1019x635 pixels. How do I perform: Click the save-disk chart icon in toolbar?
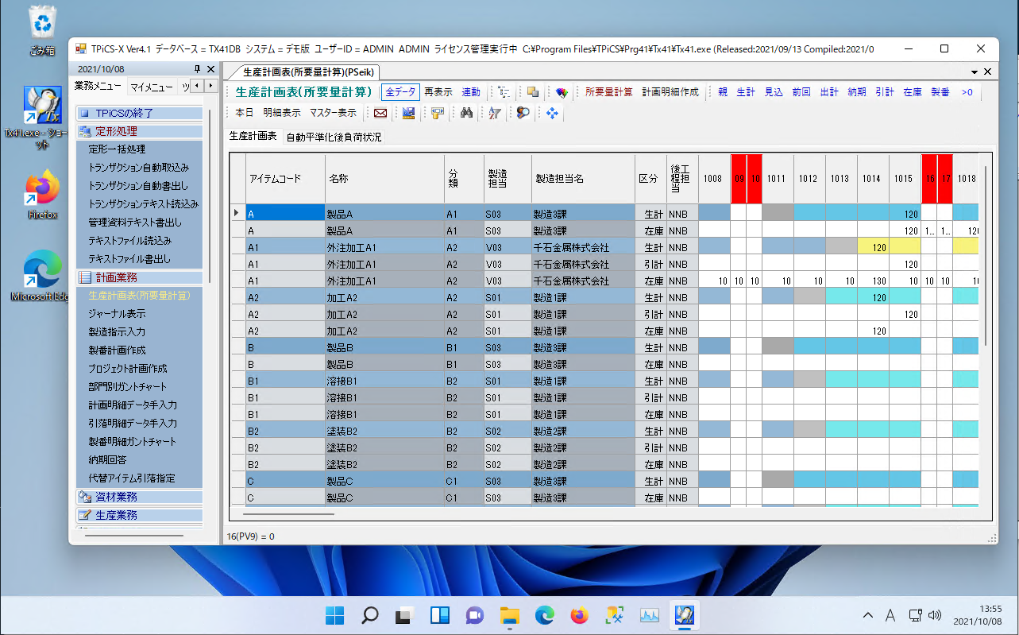[408, 113]
